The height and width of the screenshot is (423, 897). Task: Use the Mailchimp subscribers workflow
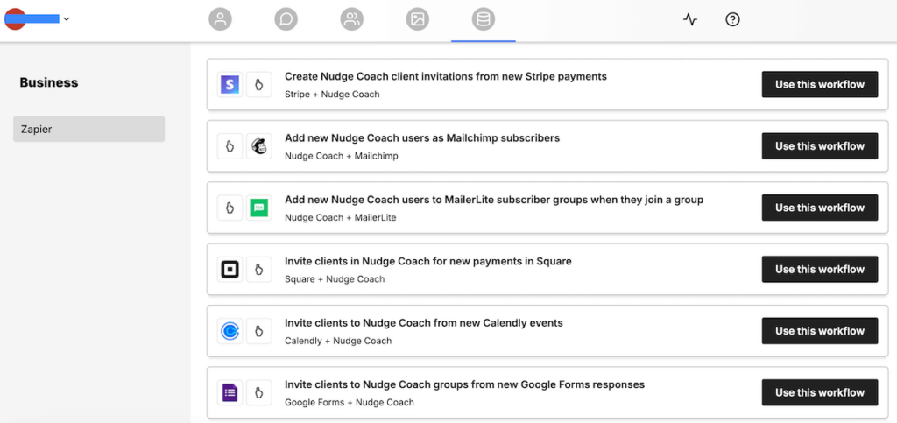(x=819, y=146)
